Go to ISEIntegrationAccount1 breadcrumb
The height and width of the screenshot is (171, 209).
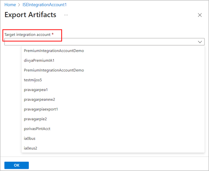(x=44, y=5)
